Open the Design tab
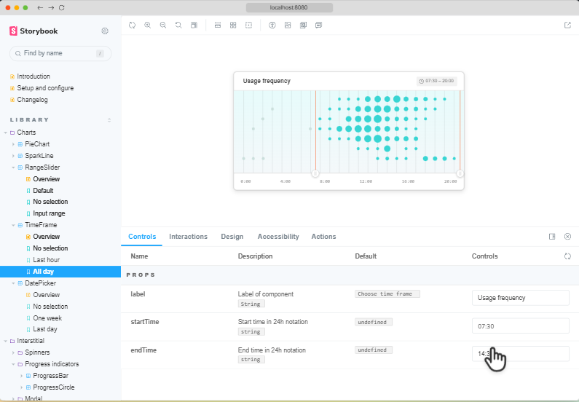Image resolution: width=579 pixels, height=402 pixels. click(232, 237)
